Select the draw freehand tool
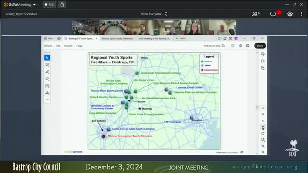 click(47, 79)
